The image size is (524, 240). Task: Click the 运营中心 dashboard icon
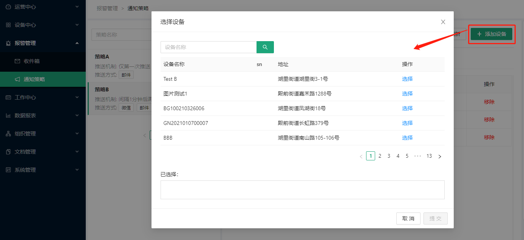[x=8, y=7]
